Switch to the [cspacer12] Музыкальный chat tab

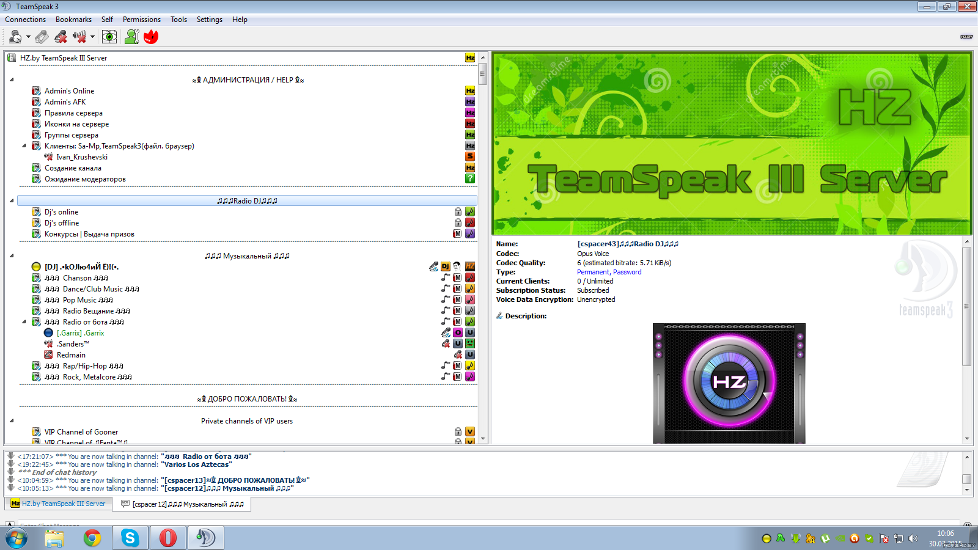click(182, 504)
